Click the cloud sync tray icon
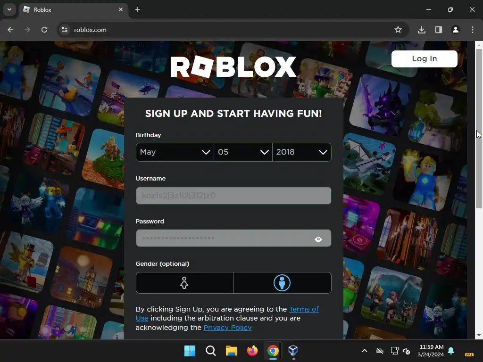483x362 pixels. 380,351
